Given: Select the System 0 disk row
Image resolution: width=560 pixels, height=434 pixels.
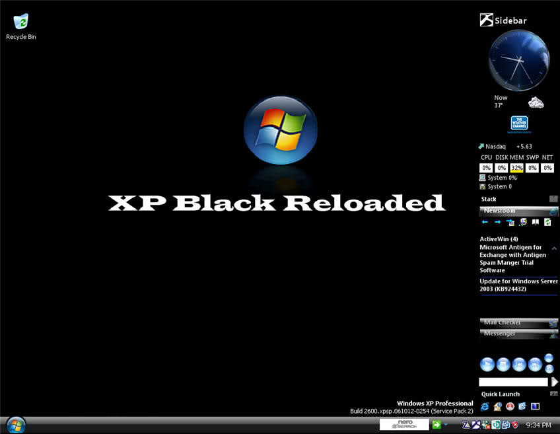Looking at the screenshot, I should pyautogui.click(x=496, y=186).
